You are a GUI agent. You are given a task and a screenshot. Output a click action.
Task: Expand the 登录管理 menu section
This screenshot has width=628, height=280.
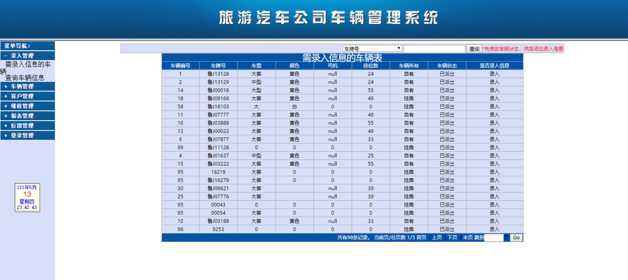click(x=28, y=135)
